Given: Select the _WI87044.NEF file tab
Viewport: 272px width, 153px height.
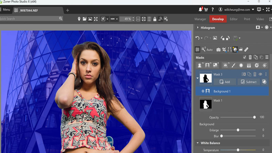Looking at the screenshot, I should coord(38,11).
